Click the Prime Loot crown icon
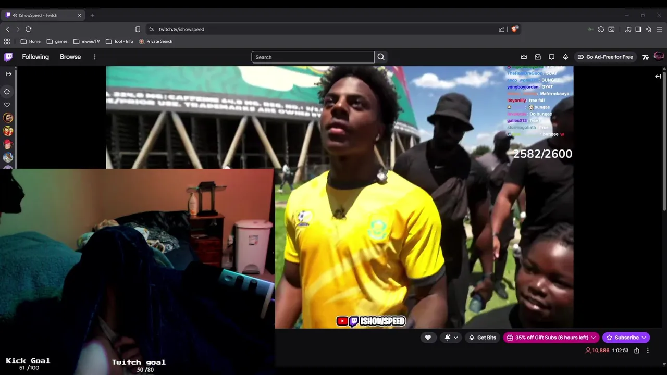The width and height of the screenshot is (667, 375). click(524, 57)
